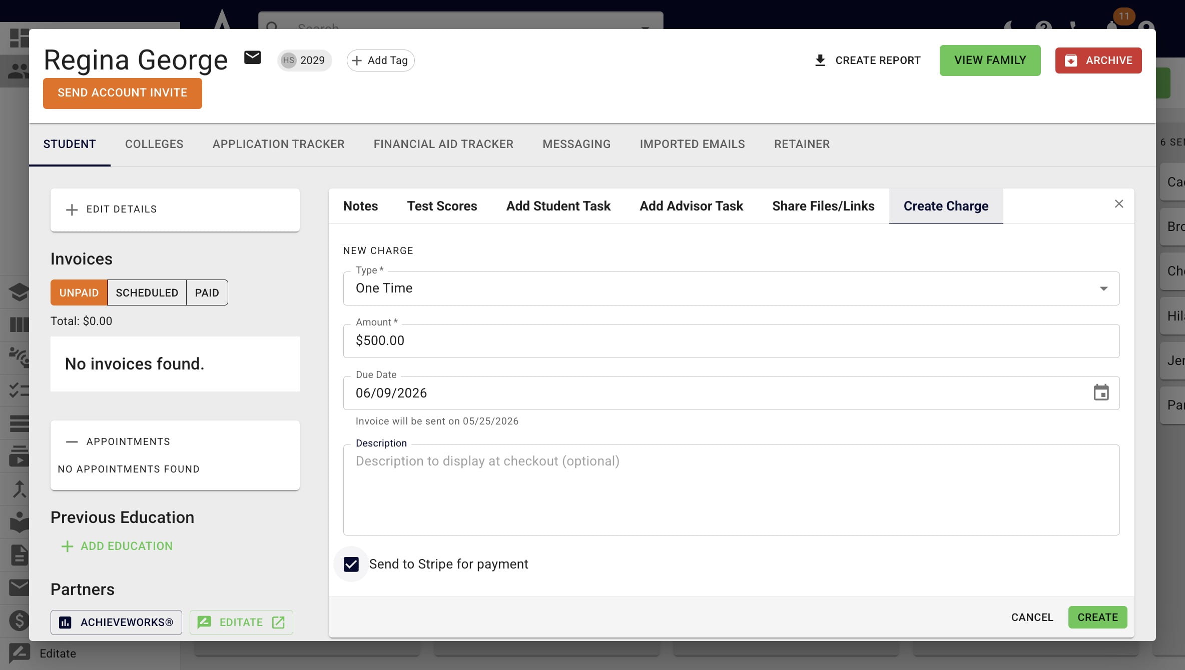The height and width of the screenshot is (670, 1185).
Task: Click the calendar icon in Due Date field
Action: point(1101,393)
